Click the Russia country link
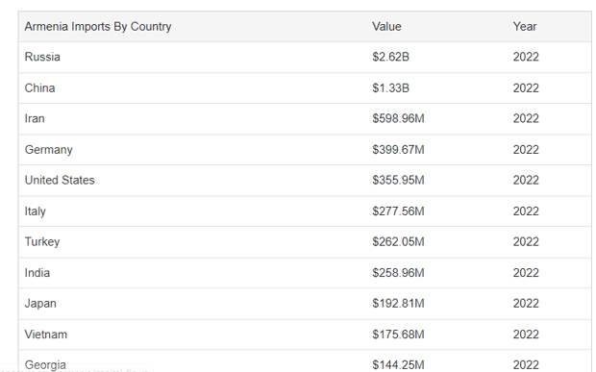 point(42,57)
